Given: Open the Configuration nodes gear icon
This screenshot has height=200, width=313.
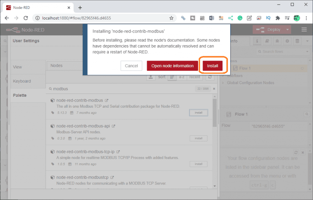Looking at the screenshot, I should [287, 41].
